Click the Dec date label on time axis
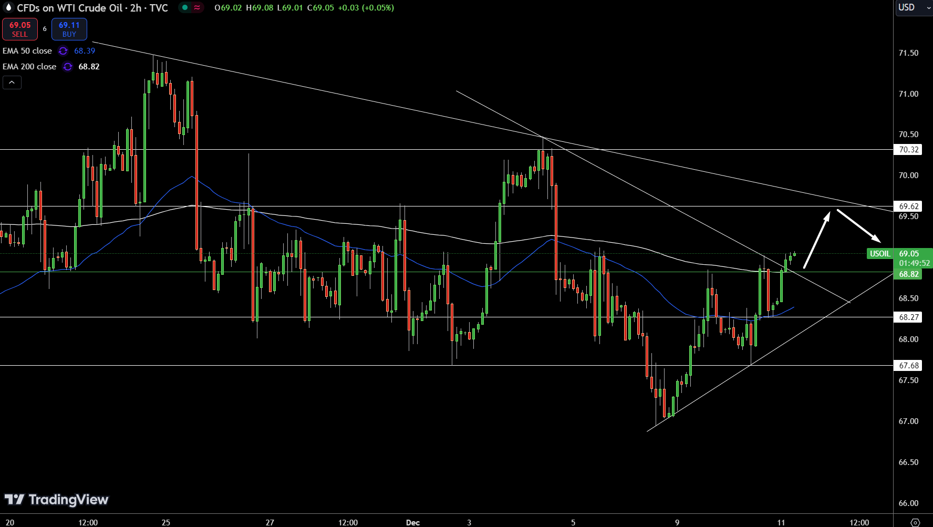933x527 pixels. pyautogui.click(x=413, y=522)
